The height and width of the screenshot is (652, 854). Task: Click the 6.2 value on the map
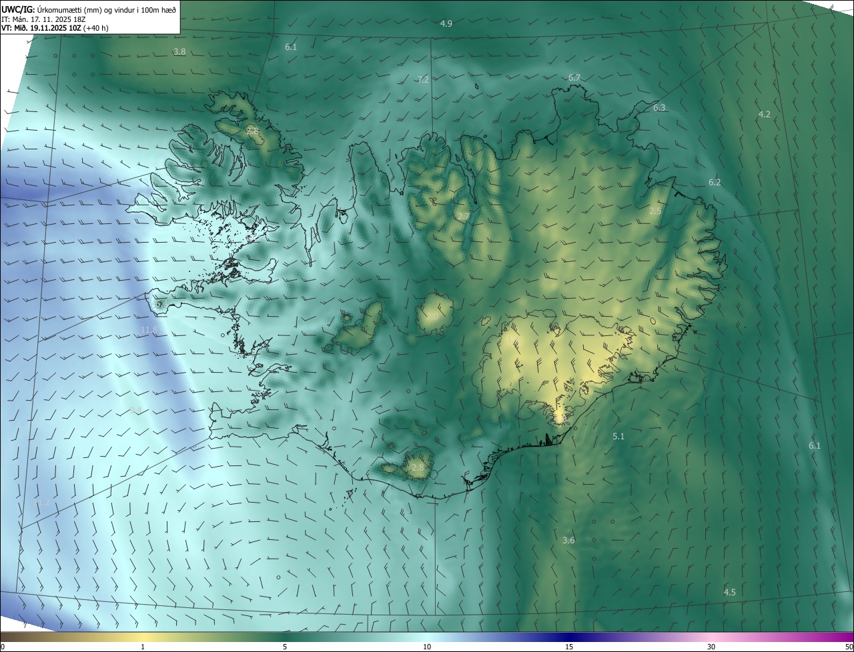click(x=715, y=183)
